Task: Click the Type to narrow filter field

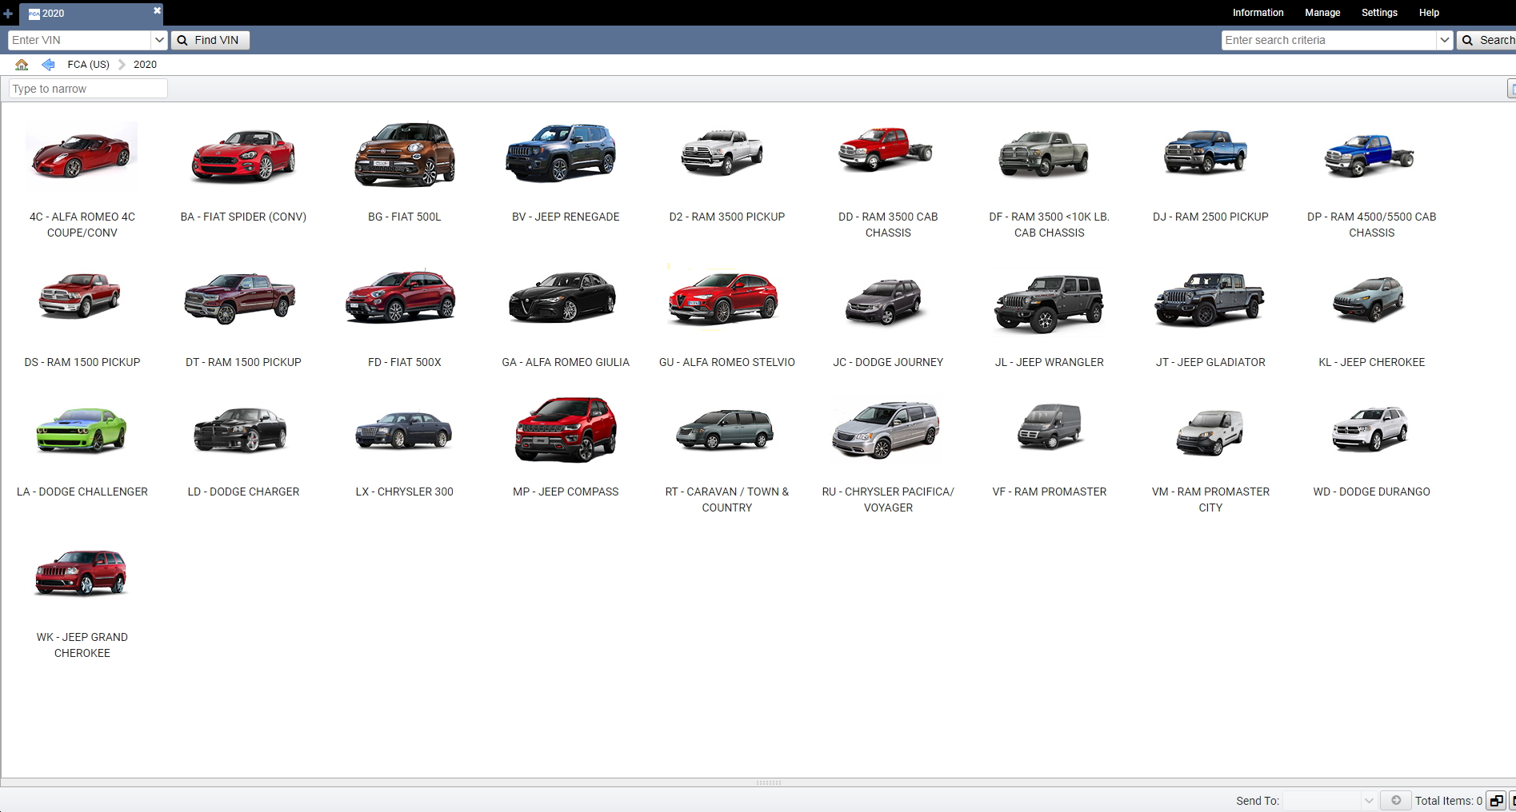Action: [87, 88]
